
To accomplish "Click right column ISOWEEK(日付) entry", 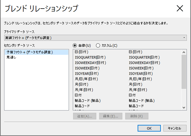I will (141, 68).
